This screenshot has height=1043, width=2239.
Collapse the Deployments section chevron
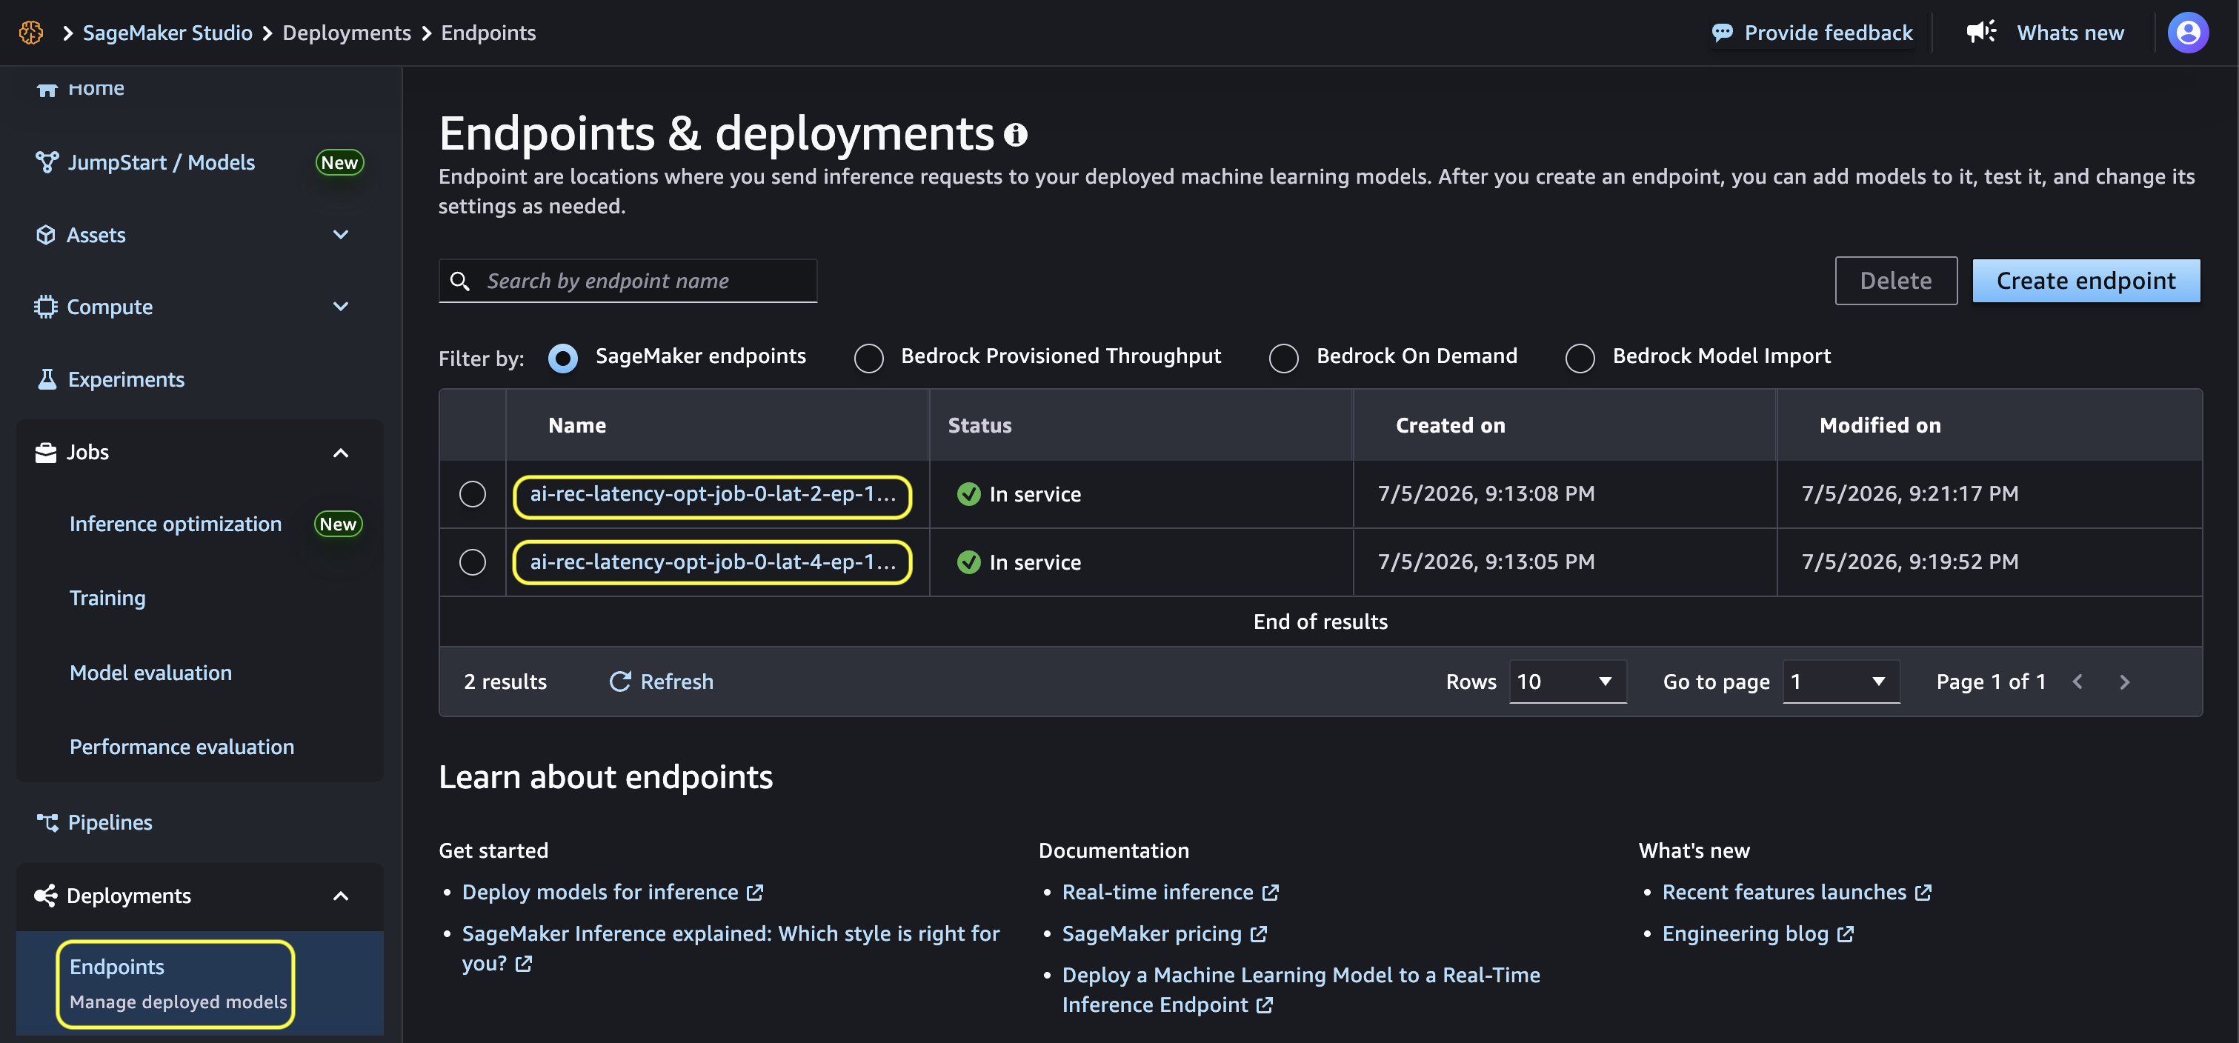[x=341, y=896]
